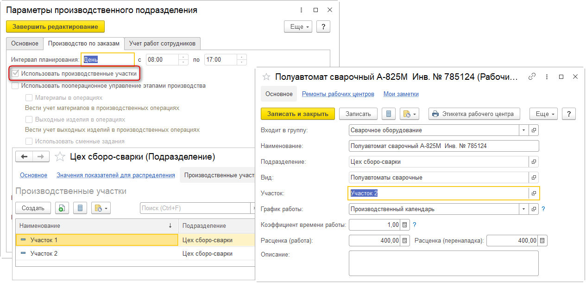The height and width of the screenshot is (283, 586).
Task: Toggle Использовать производственные участки checkbox
Action: click(x=16, y=73)
